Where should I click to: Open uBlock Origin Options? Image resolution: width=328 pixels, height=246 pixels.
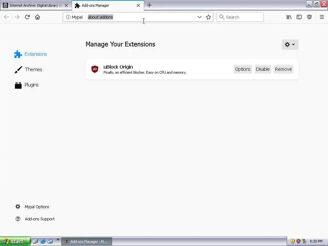coord(243,69)
